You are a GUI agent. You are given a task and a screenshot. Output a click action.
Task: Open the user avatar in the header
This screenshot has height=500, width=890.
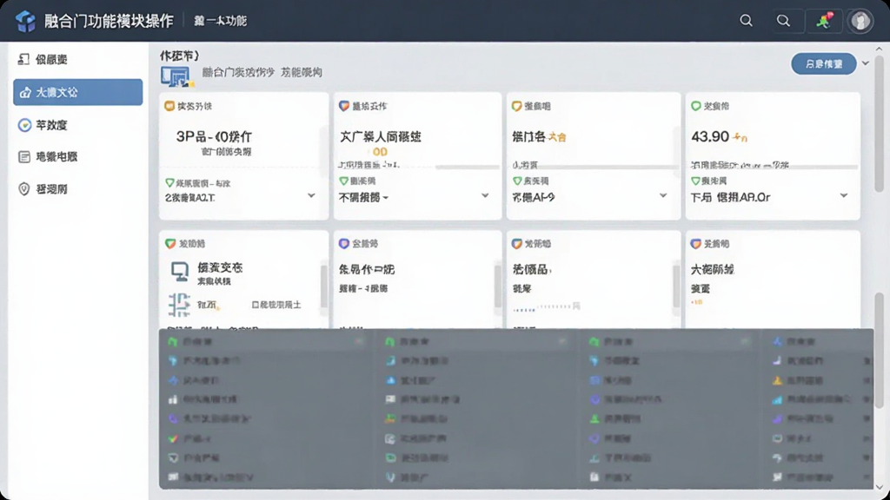860,21
